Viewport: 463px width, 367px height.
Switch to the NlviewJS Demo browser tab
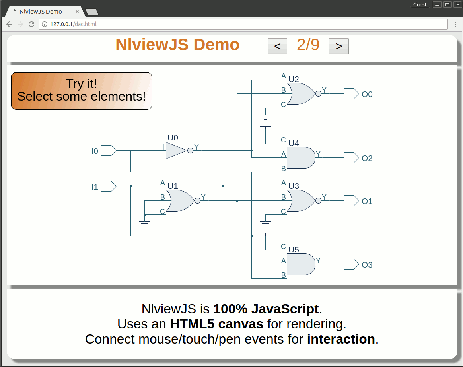40,12
